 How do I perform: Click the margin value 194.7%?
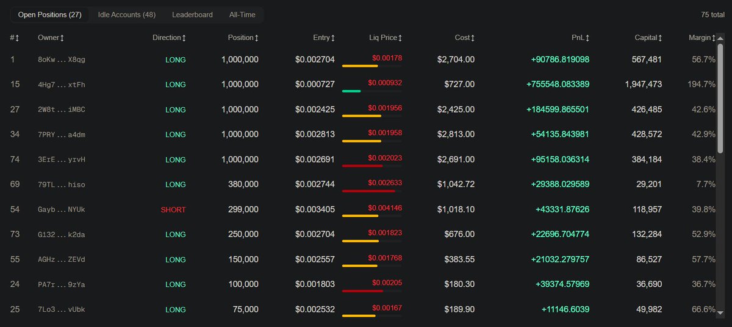[701, 85]
